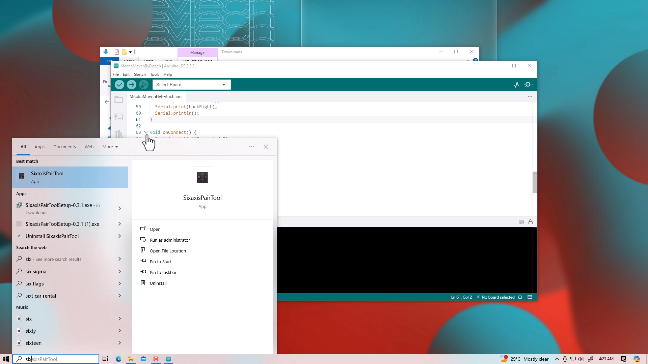Open Quick Access Toolbar dropdown in Downloads window
The height and width of the screenshot is (364, 648).
tap(130, 52)
